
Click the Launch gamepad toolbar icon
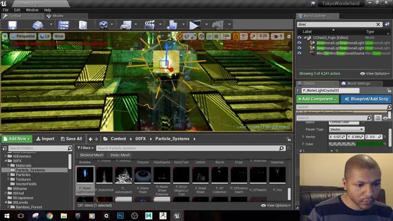pos(217,25)
